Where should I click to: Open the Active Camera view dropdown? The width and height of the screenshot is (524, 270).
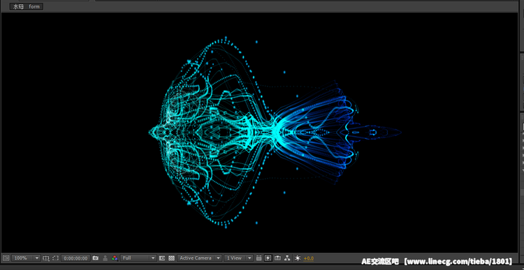point(200,258)
